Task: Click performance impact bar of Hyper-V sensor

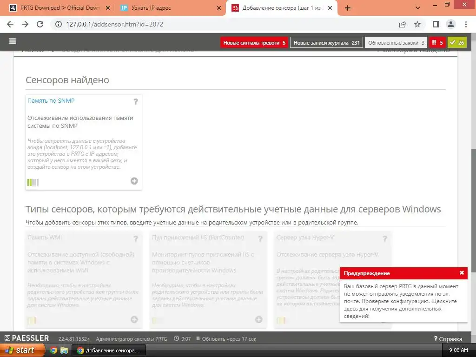Action: pos(281,320)
